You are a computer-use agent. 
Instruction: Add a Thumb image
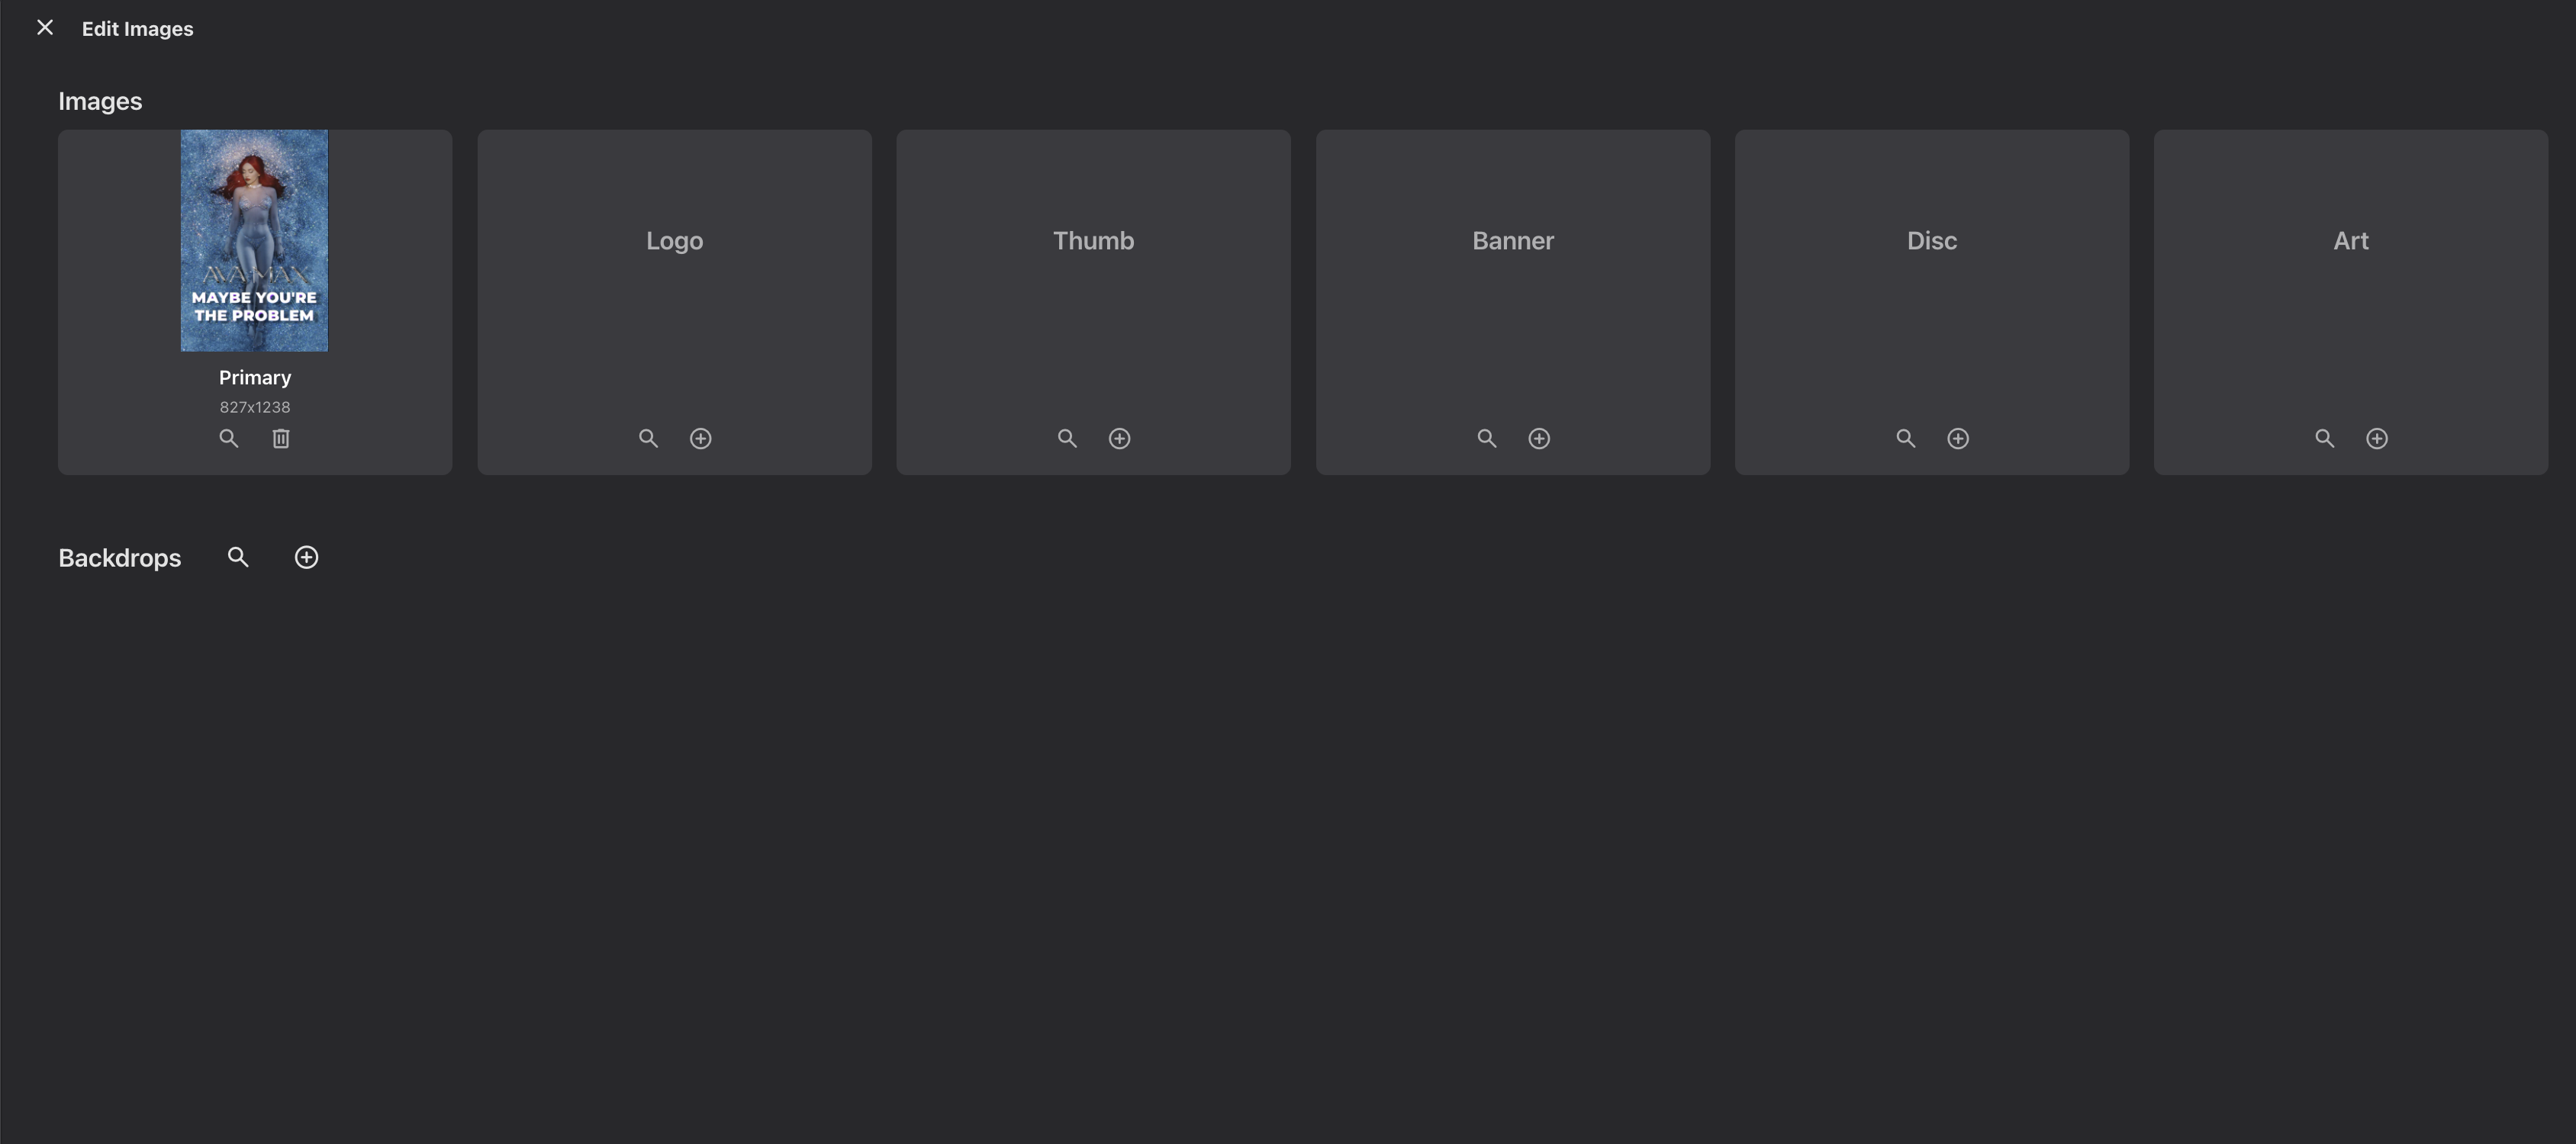[x=1120, y=439]
